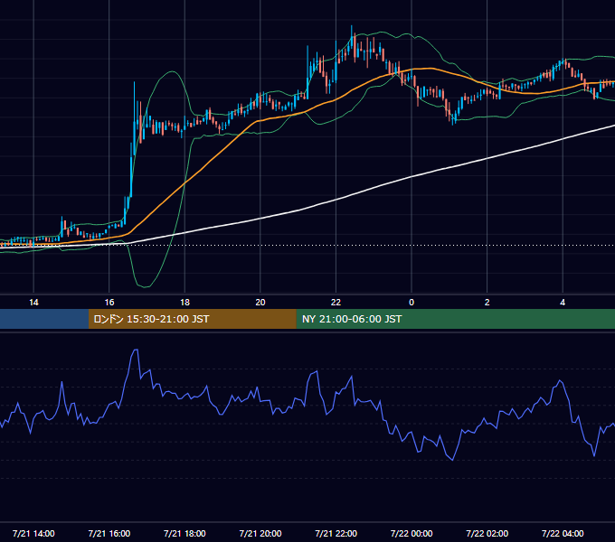Click the '7/22 00:00' time label
The height and width of the screenshot is (542, 615).
click(412, 533)
